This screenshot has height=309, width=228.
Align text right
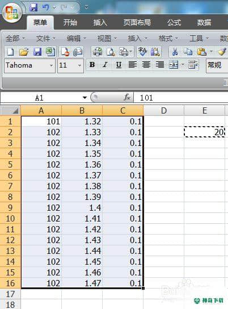160,65
